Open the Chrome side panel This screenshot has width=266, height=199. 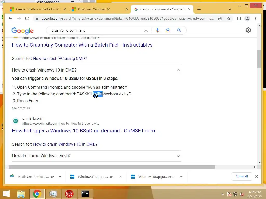click(239, 18)
